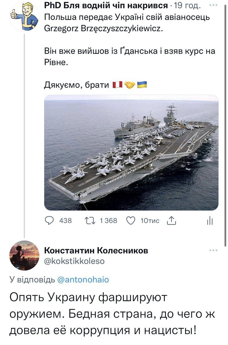228x345 pixels.
Task: Open the reply icon on the aircraft carrier tweet
Action: (50, 220)
